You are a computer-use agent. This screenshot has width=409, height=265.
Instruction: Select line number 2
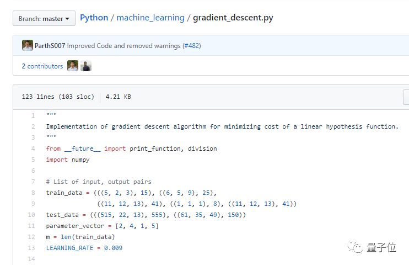pyautogui.click(x=33, y=126)
